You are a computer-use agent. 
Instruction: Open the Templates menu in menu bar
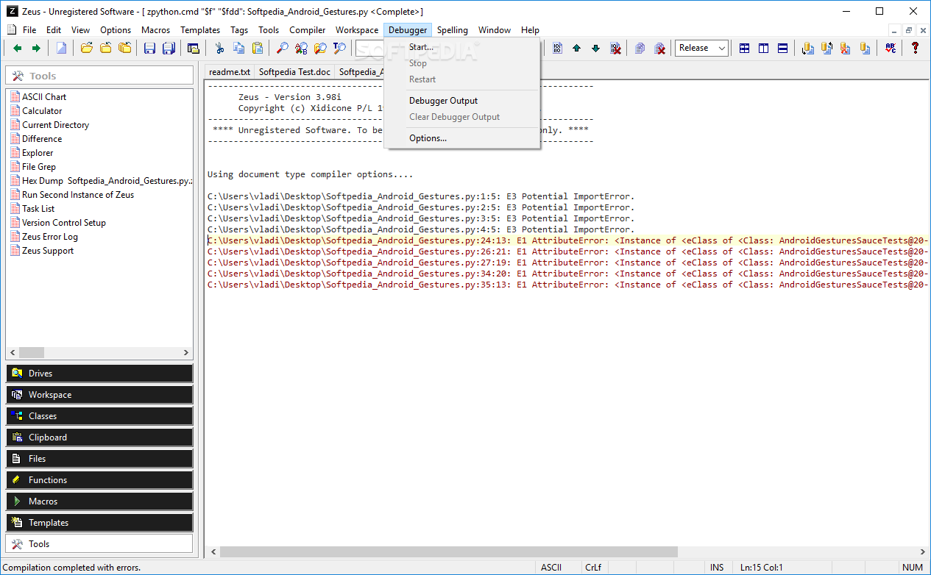point(200,30)
